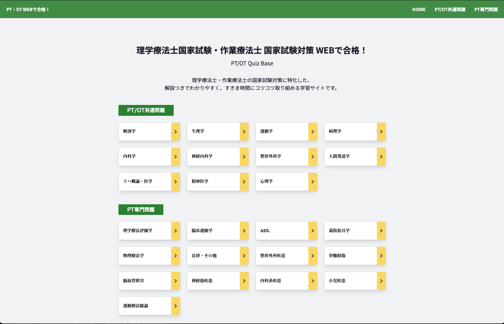Select the 運動学 category link

click(x=287, y=132)
